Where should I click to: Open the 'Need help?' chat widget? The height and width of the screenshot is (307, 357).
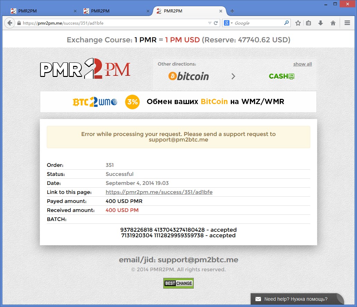coord(297,299)
